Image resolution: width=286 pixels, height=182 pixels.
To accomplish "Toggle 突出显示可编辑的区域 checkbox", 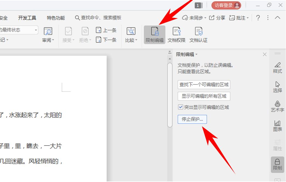I will [x=180, y=107].
